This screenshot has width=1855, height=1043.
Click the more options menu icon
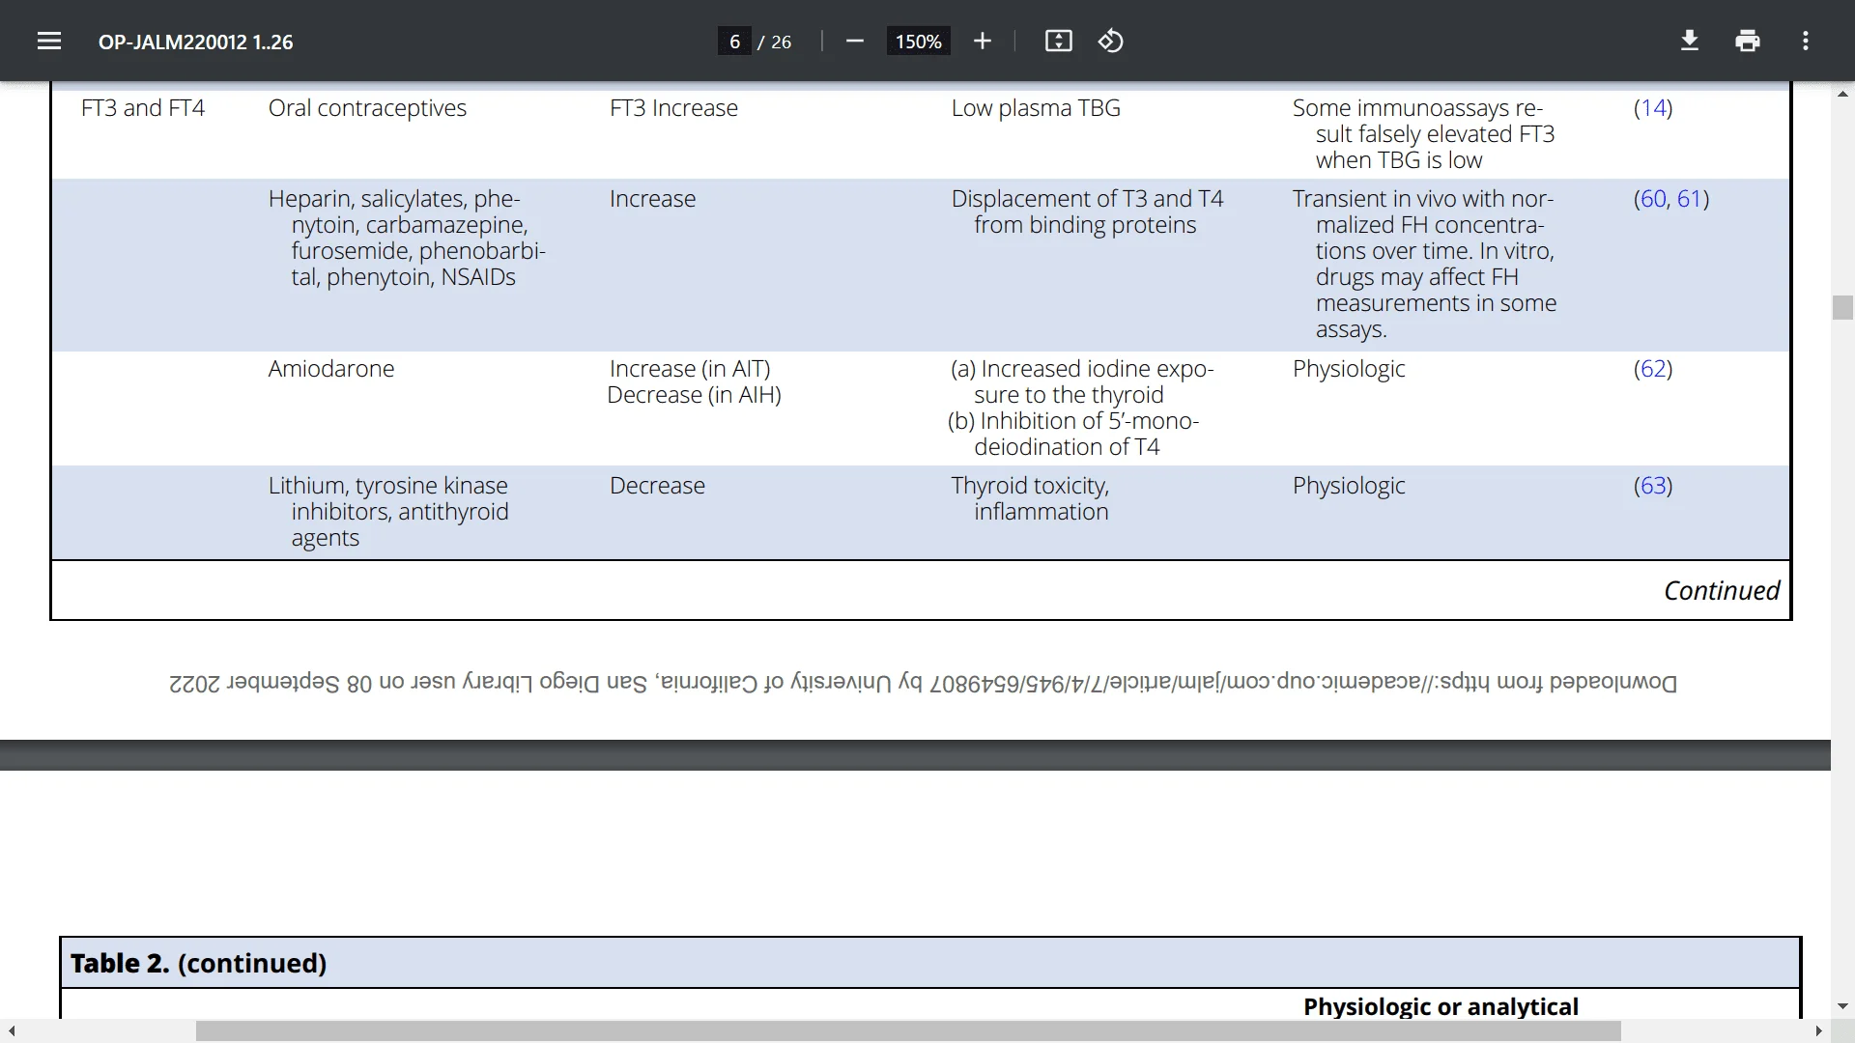click(1806, 41)
